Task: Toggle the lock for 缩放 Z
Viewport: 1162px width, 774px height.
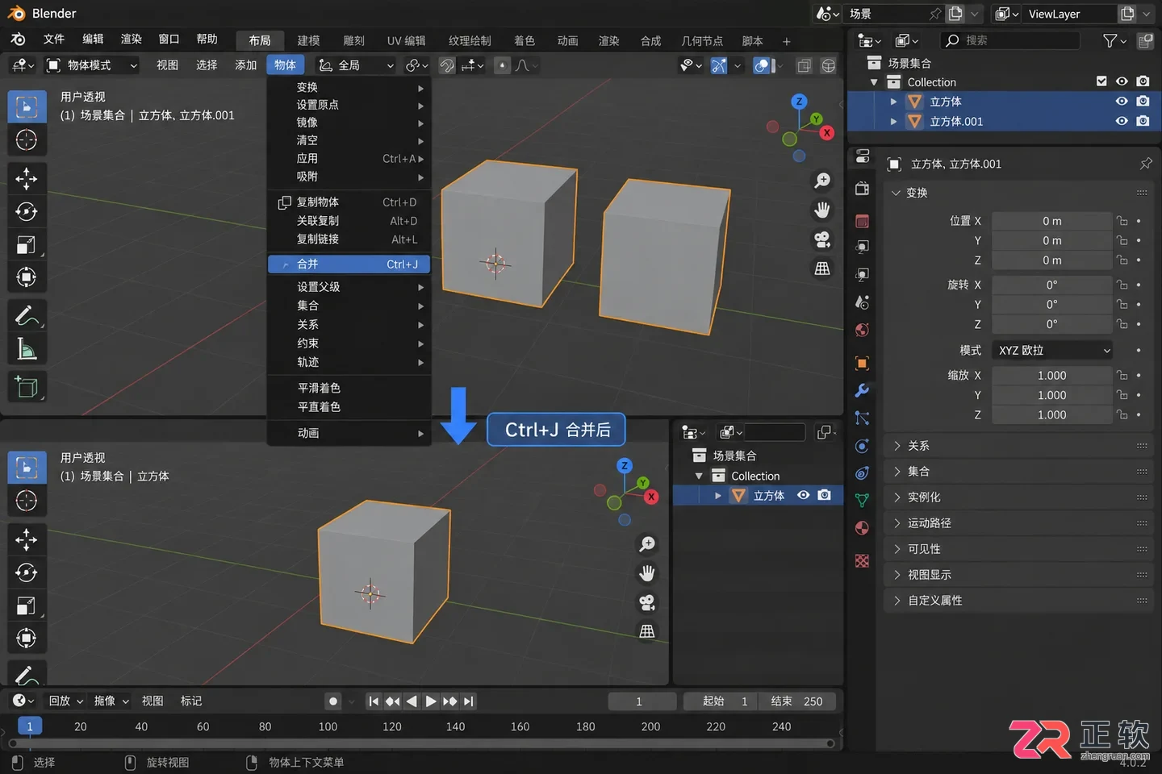Action: (1122, 414)
